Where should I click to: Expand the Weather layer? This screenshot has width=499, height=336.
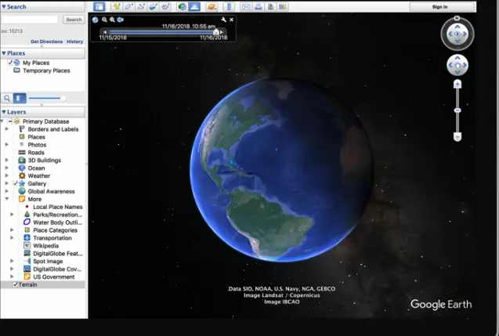[7, 175]
